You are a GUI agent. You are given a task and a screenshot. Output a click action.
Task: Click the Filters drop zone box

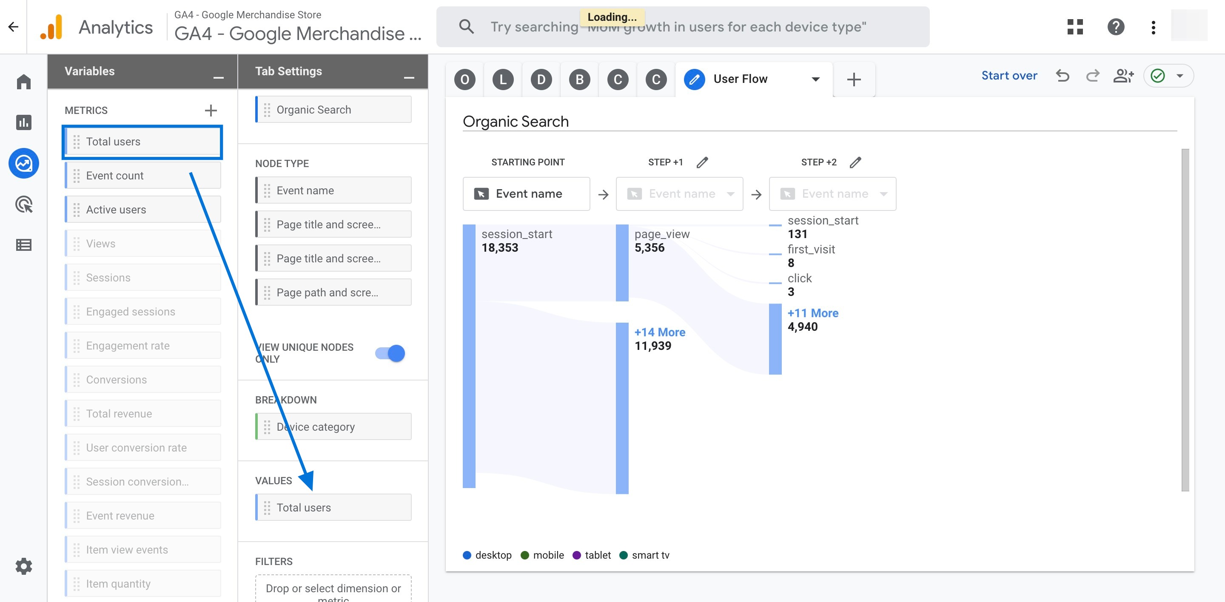333,589
